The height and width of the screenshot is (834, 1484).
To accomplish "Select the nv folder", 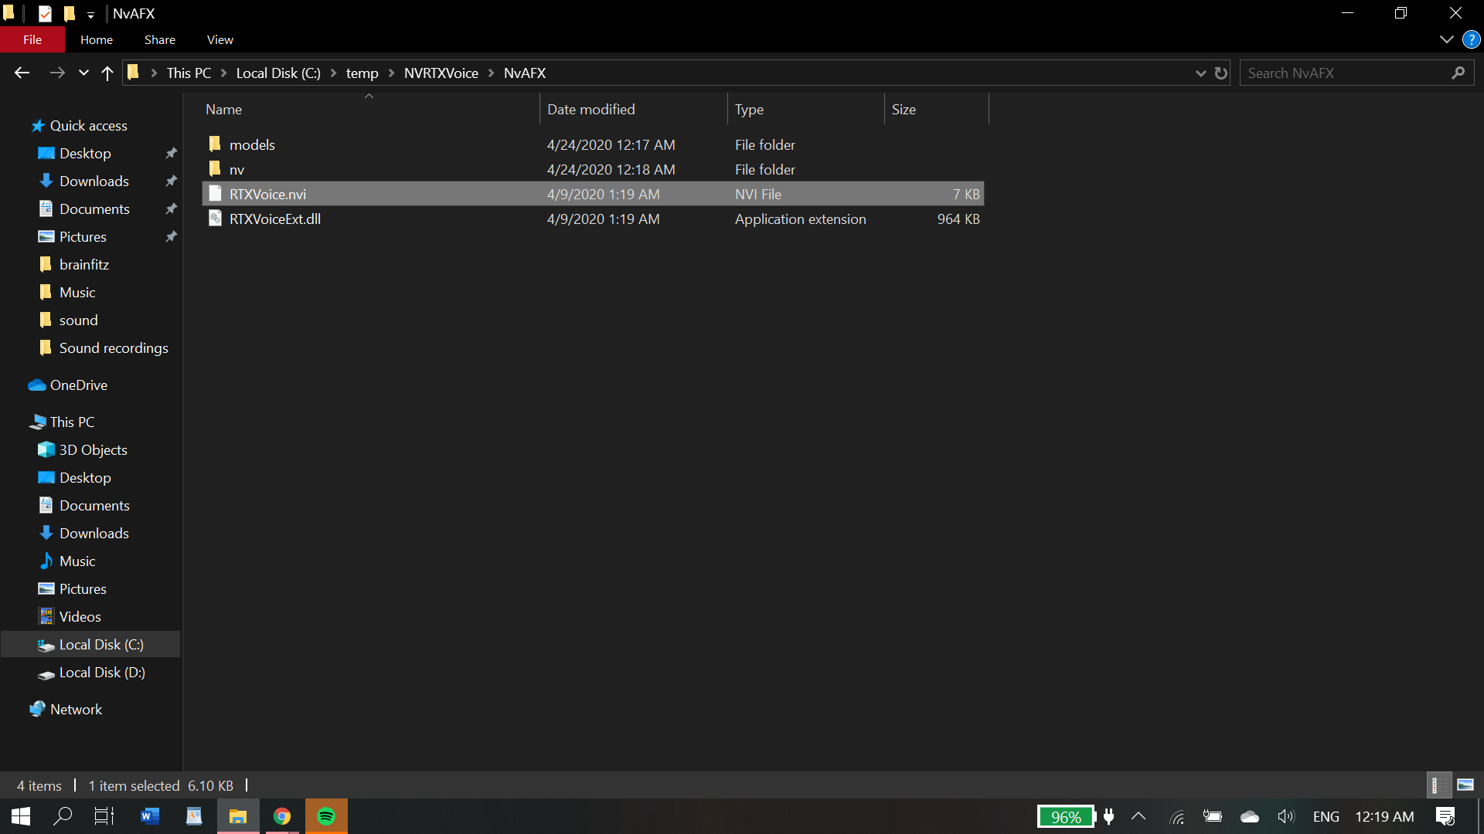I will (593, 169).
